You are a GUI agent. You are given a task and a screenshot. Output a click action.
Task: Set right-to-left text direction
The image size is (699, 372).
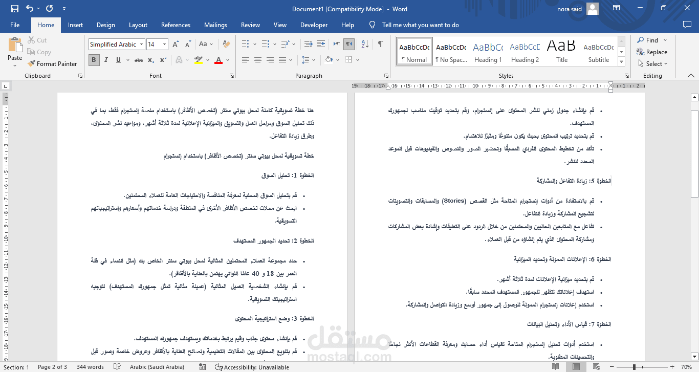[x=348, y=44]
